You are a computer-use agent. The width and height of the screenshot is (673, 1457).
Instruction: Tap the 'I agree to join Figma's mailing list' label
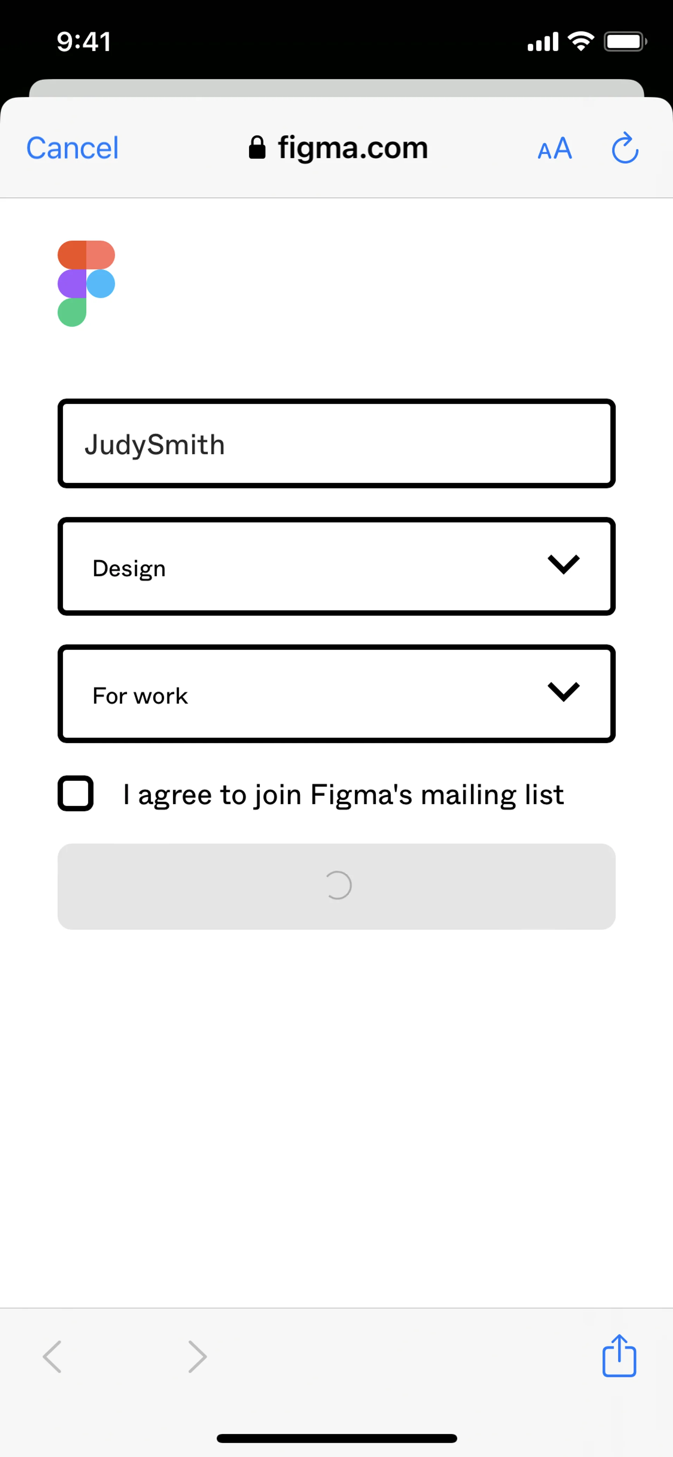point(343,794)
